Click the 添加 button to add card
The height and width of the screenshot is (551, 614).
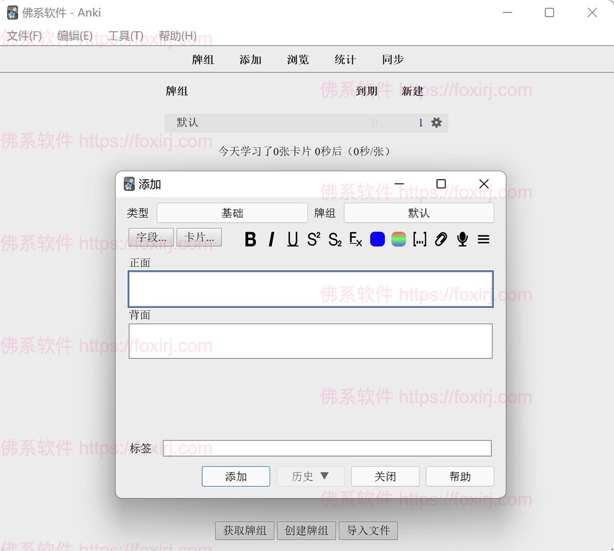[236, 476]
